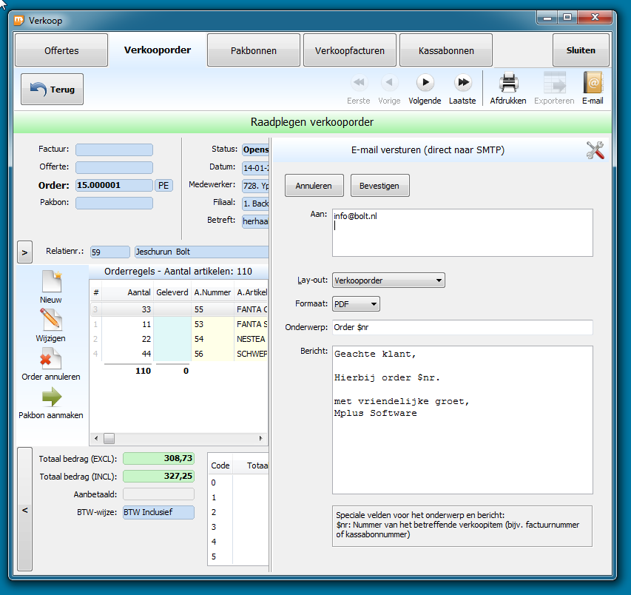Edit order line with Wijzigen
The height and width of the screenshot is (595, 631).
pos(51,326)
